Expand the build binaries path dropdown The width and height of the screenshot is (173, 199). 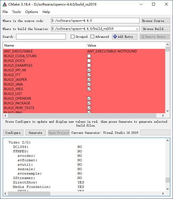pos(137,29)
